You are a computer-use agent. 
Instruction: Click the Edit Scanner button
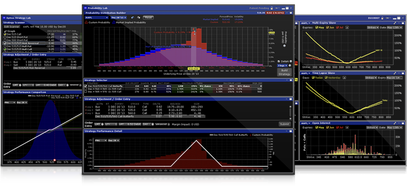(11, 26)
